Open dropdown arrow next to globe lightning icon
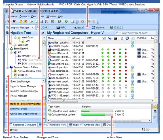 (63, 21)
